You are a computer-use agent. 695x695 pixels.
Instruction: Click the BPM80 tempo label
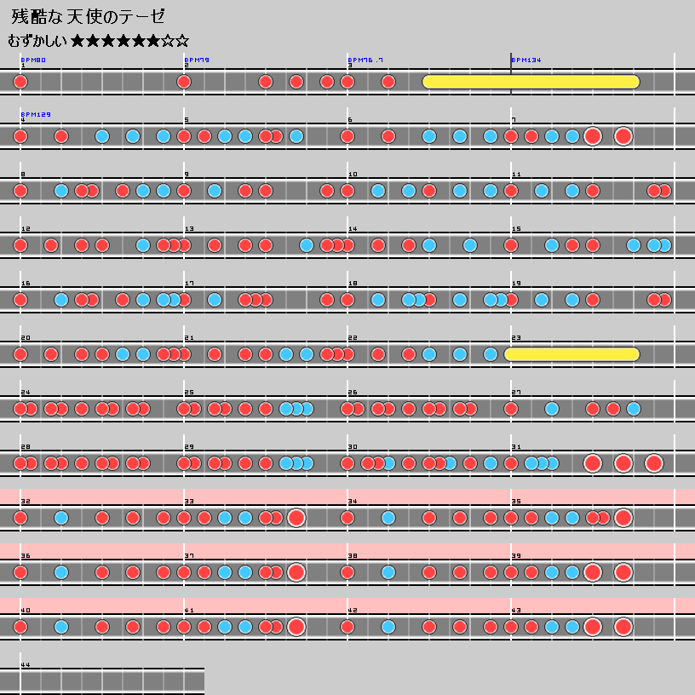[33, 60]
